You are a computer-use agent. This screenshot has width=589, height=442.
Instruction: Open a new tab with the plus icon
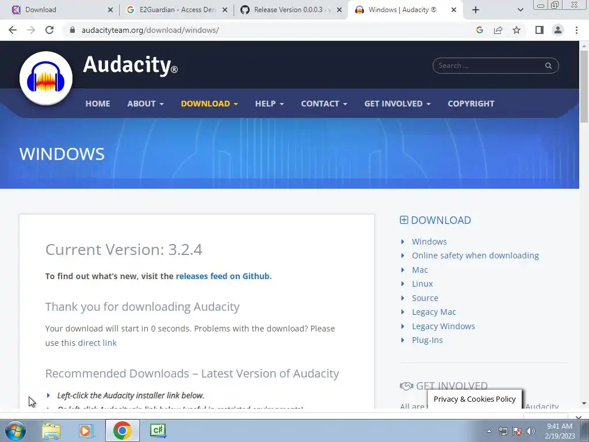point(476,10)
